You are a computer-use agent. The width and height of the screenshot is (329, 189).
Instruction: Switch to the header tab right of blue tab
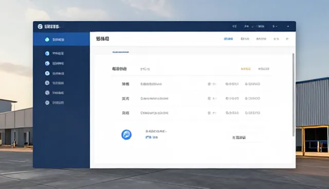245,39
